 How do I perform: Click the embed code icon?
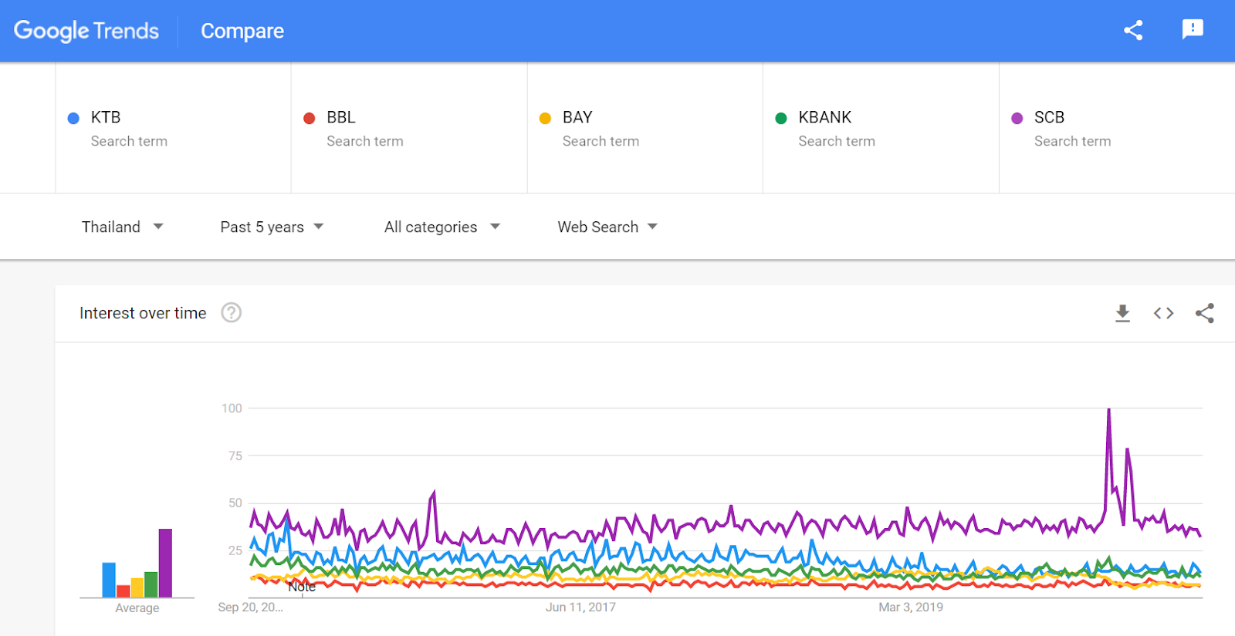[1163, 313]
